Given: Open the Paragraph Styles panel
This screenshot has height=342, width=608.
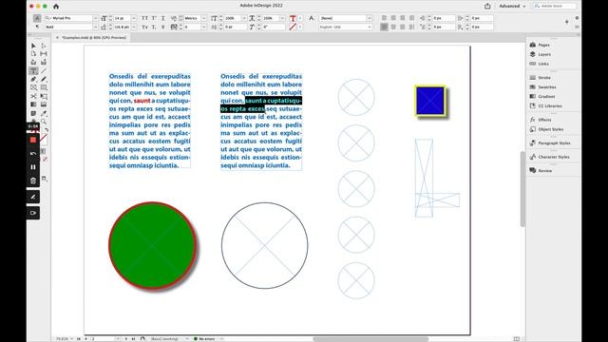Looking at the screenshot, I should point(553,143).
